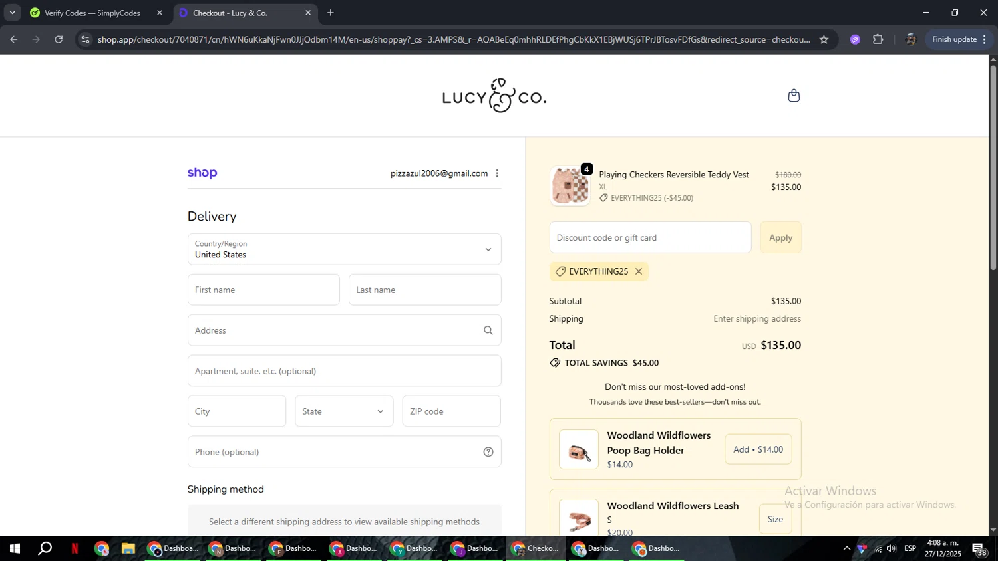Click the Playing Checkers Reversible Teddy Vest title
The height and width of the screenshot is (561, 998).
click(674, 175)
